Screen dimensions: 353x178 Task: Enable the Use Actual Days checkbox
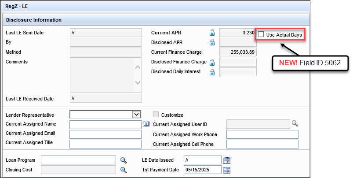click(x=261, y=34)
